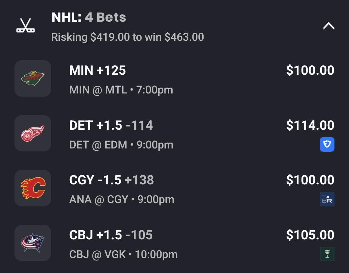Tap the Minnesota Wild team logo
Viewport: 349px width, 273px height.
(33, 78)
